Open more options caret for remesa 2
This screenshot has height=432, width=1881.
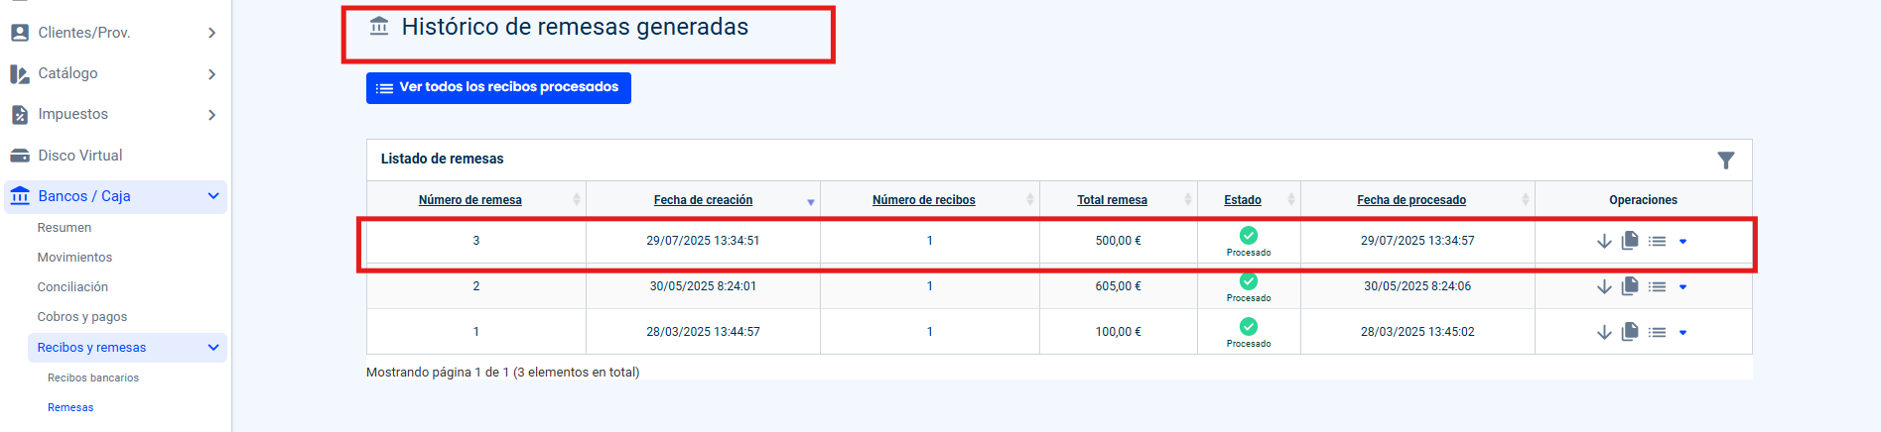[x=1682, y=287]
